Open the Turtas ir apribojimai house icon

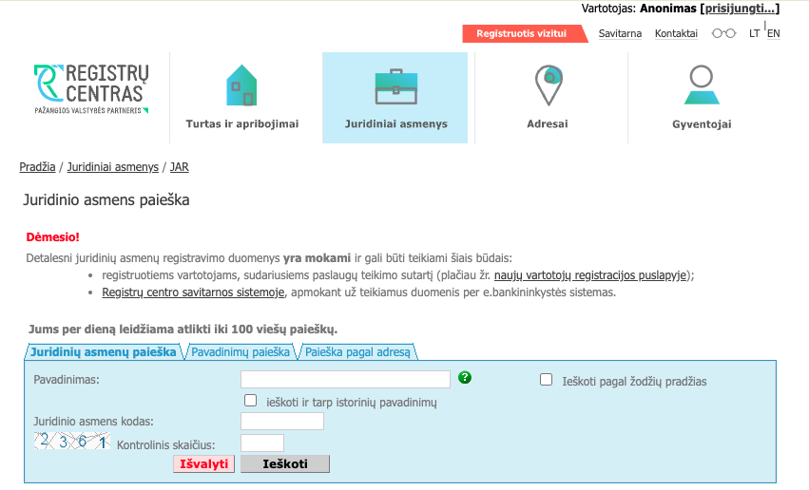tap(241, 85)
